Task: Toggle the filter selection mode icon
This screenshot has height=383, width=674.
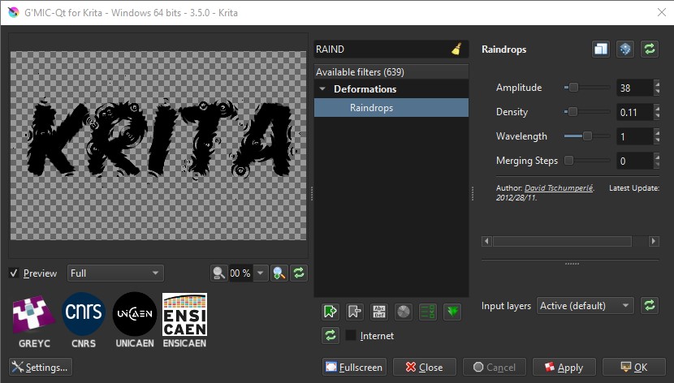Action: click(428, 311)
